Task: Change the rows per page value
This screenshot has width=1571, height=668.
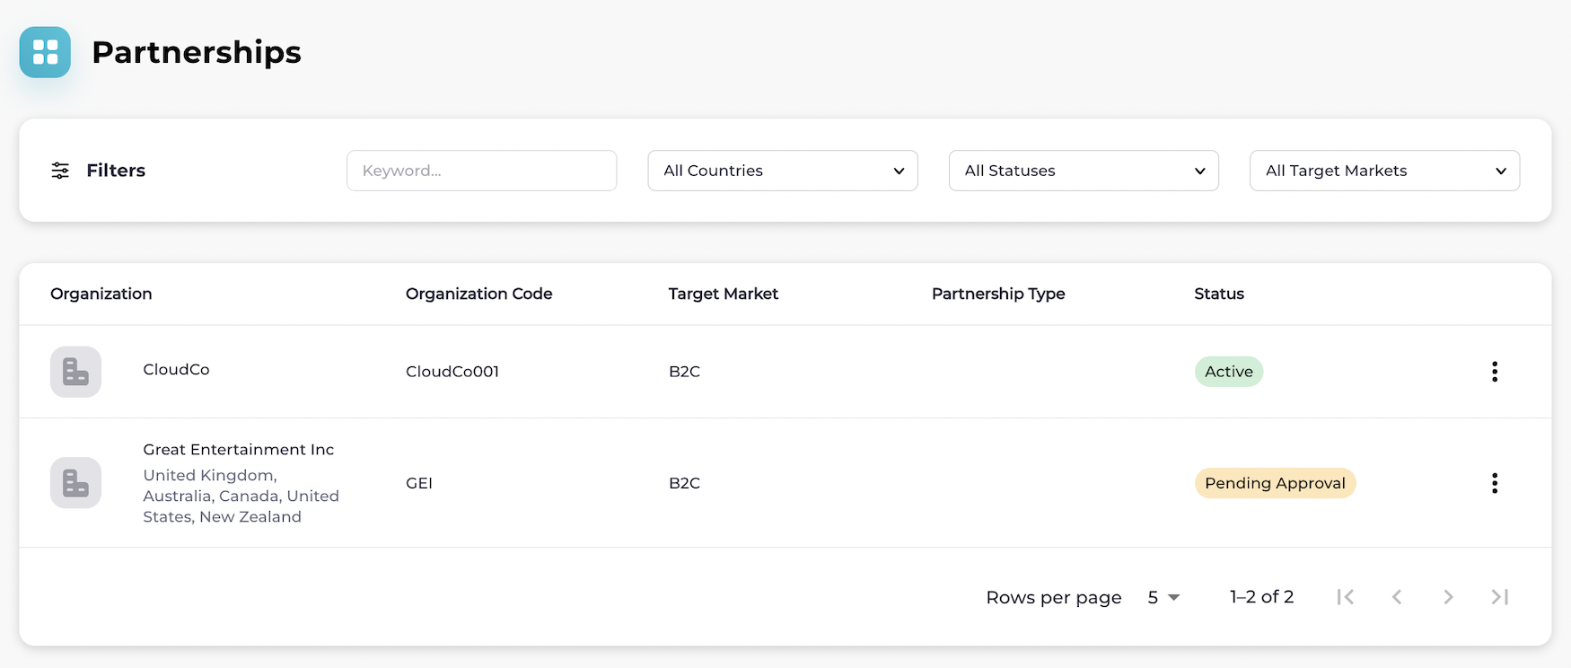Action: tap(1163, 598)
